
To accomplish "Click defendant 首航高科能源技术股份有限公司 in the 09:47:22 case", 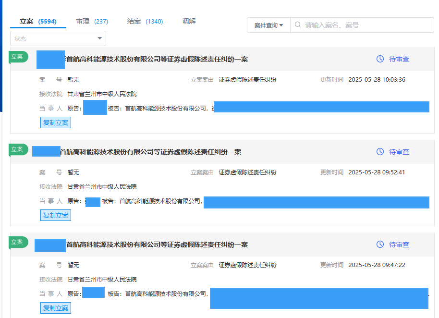I will 165,294.
